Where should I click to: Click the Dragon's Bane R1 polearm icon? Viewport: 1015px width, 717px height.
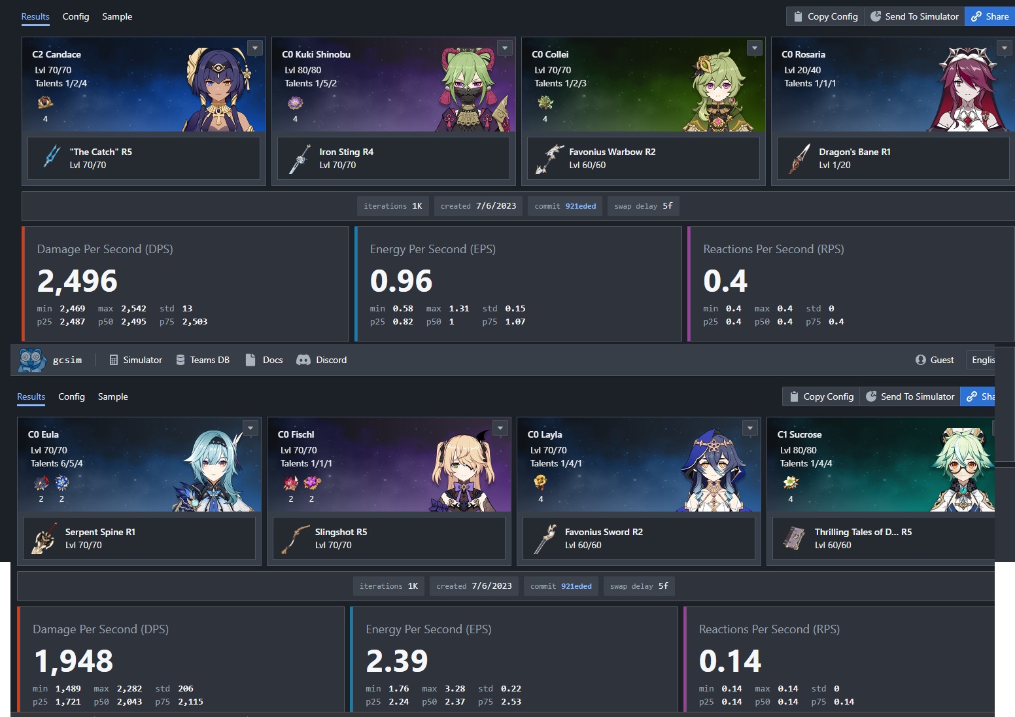click(799, 158)
